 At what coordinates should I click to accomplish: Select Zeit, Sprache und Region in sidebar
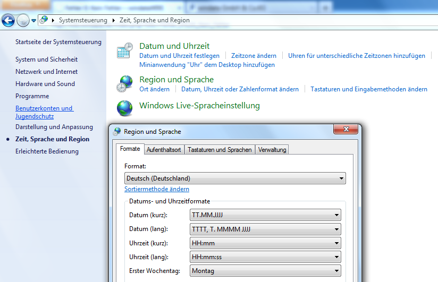click(52, 139)
